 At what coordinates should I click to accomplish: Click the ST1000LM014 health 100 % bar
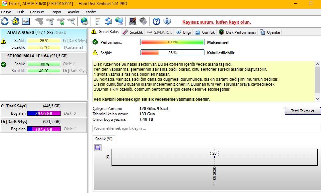[44, 64]
